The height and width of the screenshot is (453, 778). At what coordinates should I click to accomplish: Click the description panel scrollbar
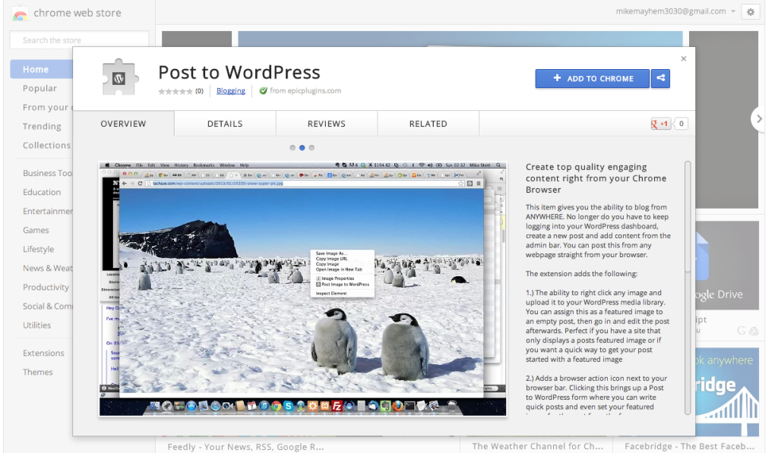(x=688, y=216)
